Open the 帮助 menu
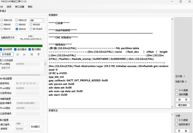Image resolution: width=193 pixels, height=133 pixels. 30,7
